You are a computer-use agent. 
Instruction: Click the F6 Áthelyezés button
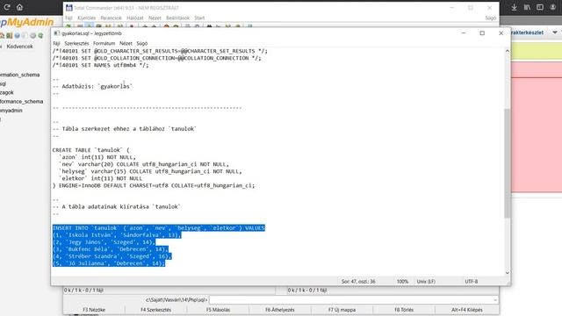coord(280,310)
